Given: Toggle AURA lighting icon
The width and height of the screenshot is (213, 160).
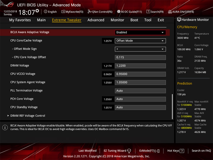Looking at the screenshot, I should tap(170, 12).
